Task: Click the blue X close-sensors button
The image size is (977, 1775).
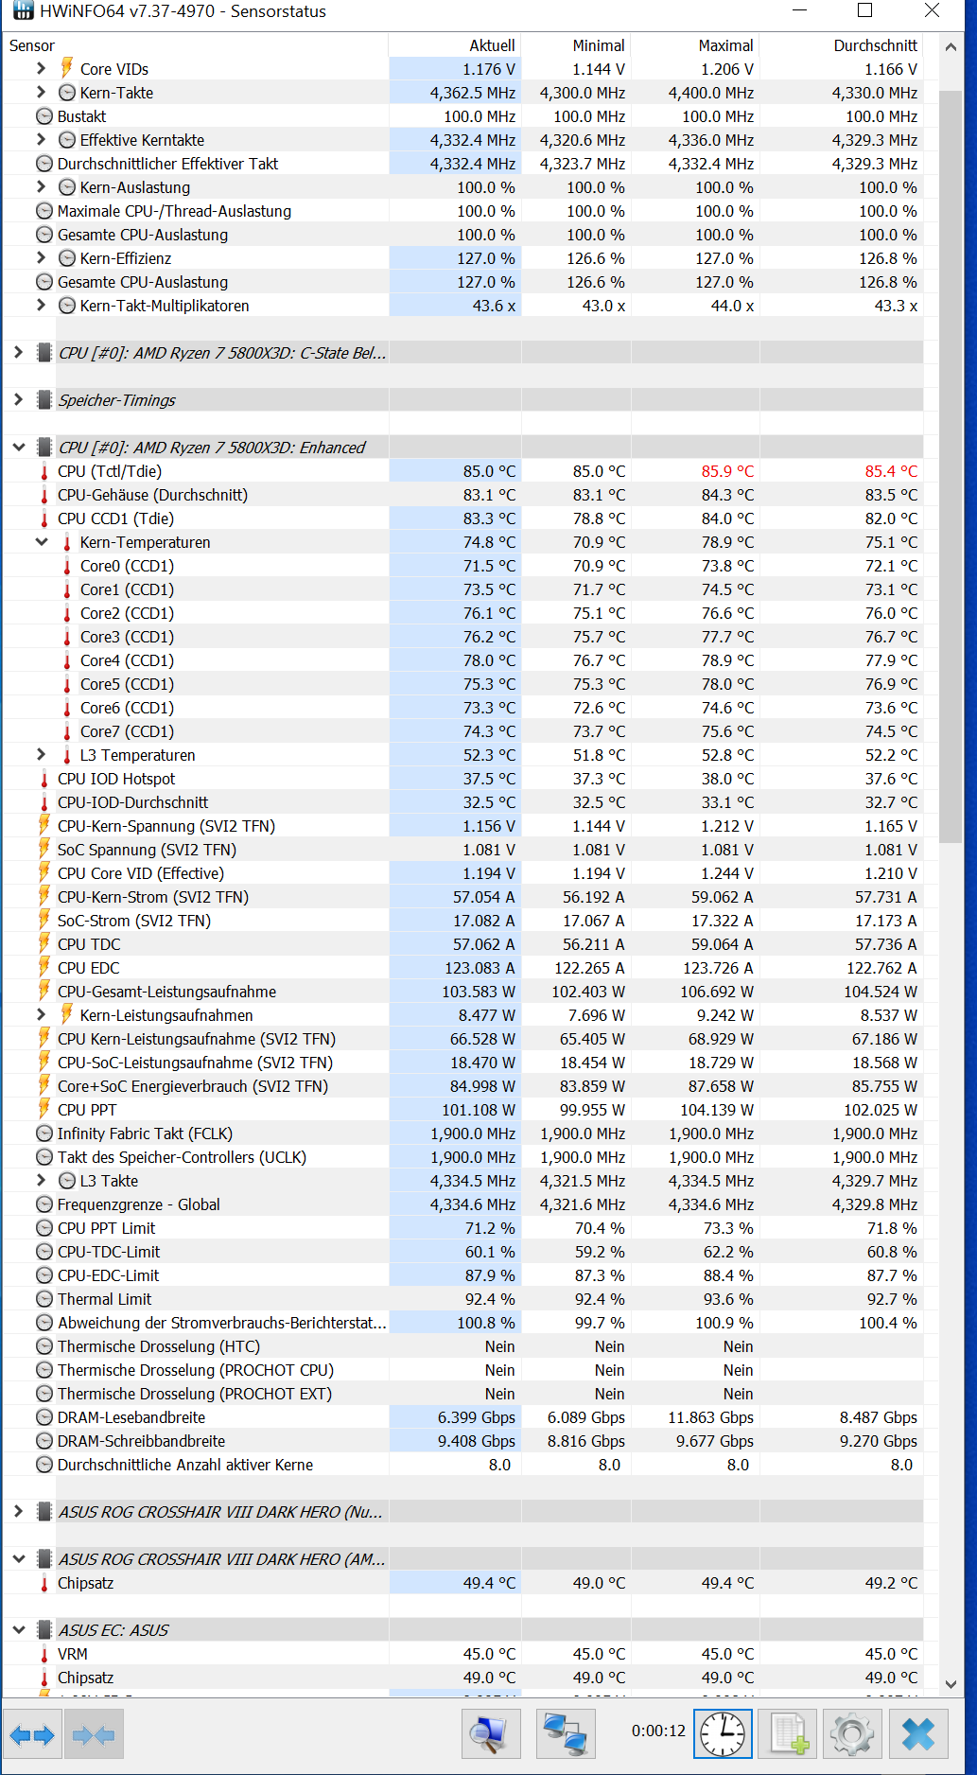Action: coord(918,1734)
